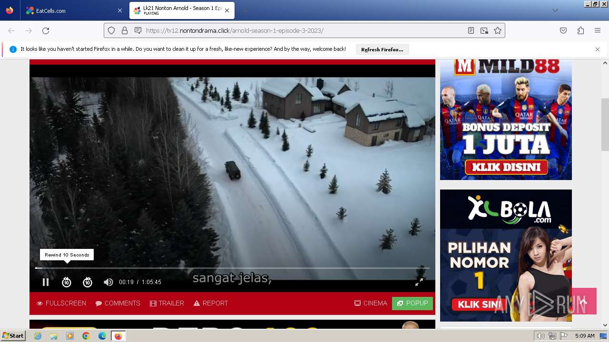
Task: Open the Action Center flag icon
Action: 564,336
